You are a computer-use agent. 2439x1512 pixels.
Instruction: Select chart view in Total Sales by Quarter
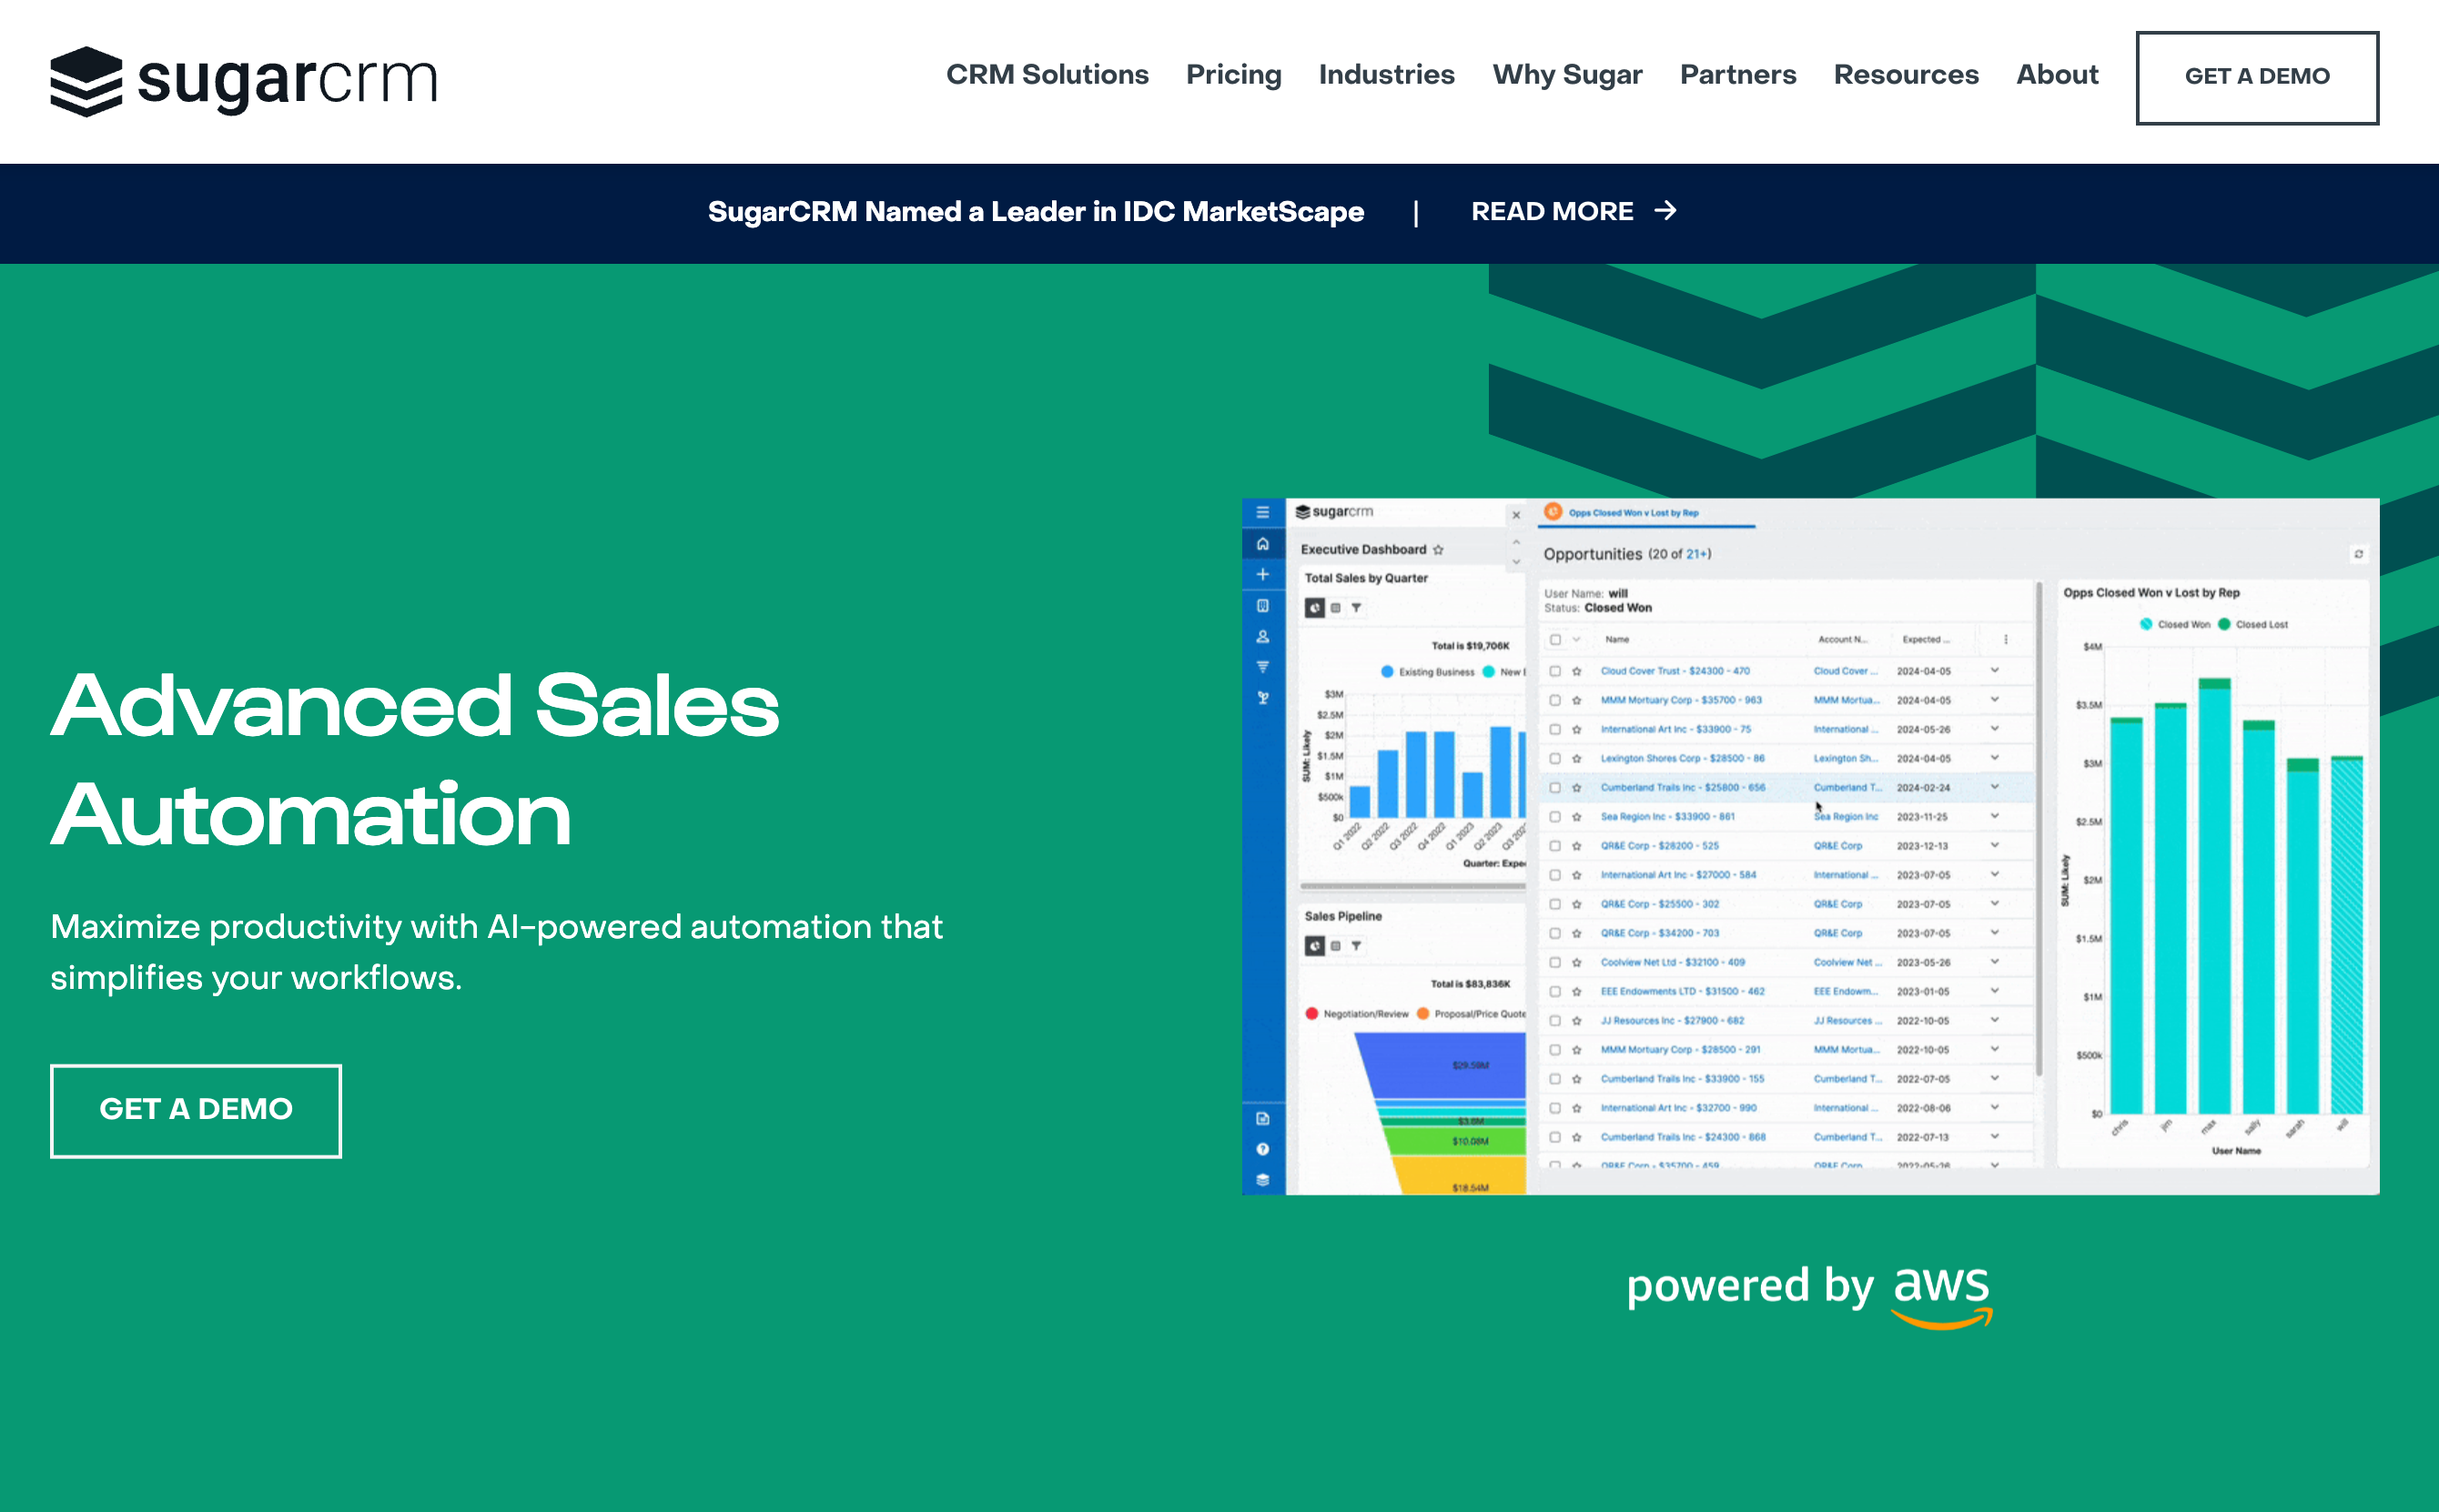click(1314, 608)
